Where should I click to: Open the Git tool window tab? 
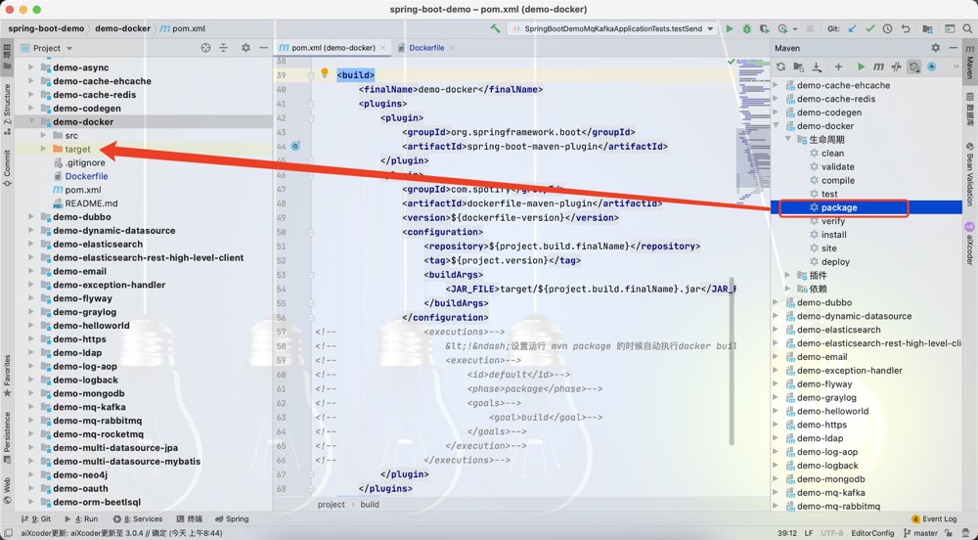click(x=36, y=518)
